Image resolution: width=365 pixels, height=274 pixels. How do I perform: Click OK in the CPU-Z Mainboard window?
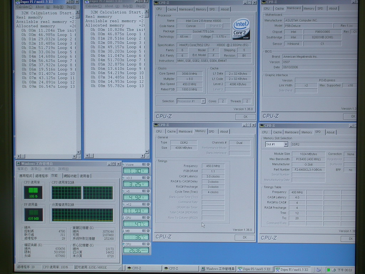350,116
